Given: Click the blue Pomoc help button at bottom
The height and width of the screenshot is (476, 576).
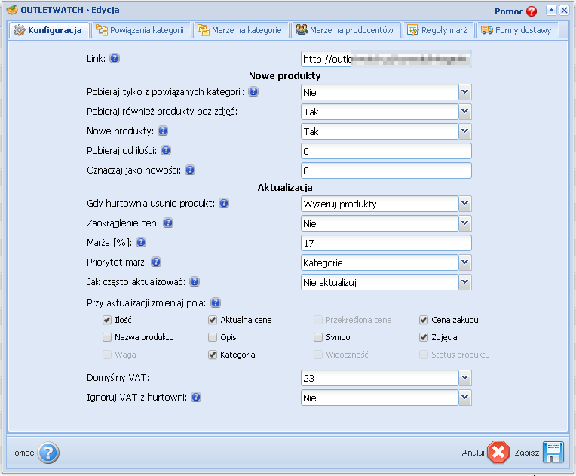Looking at the screenshot, I should click(x=48, y=453).
